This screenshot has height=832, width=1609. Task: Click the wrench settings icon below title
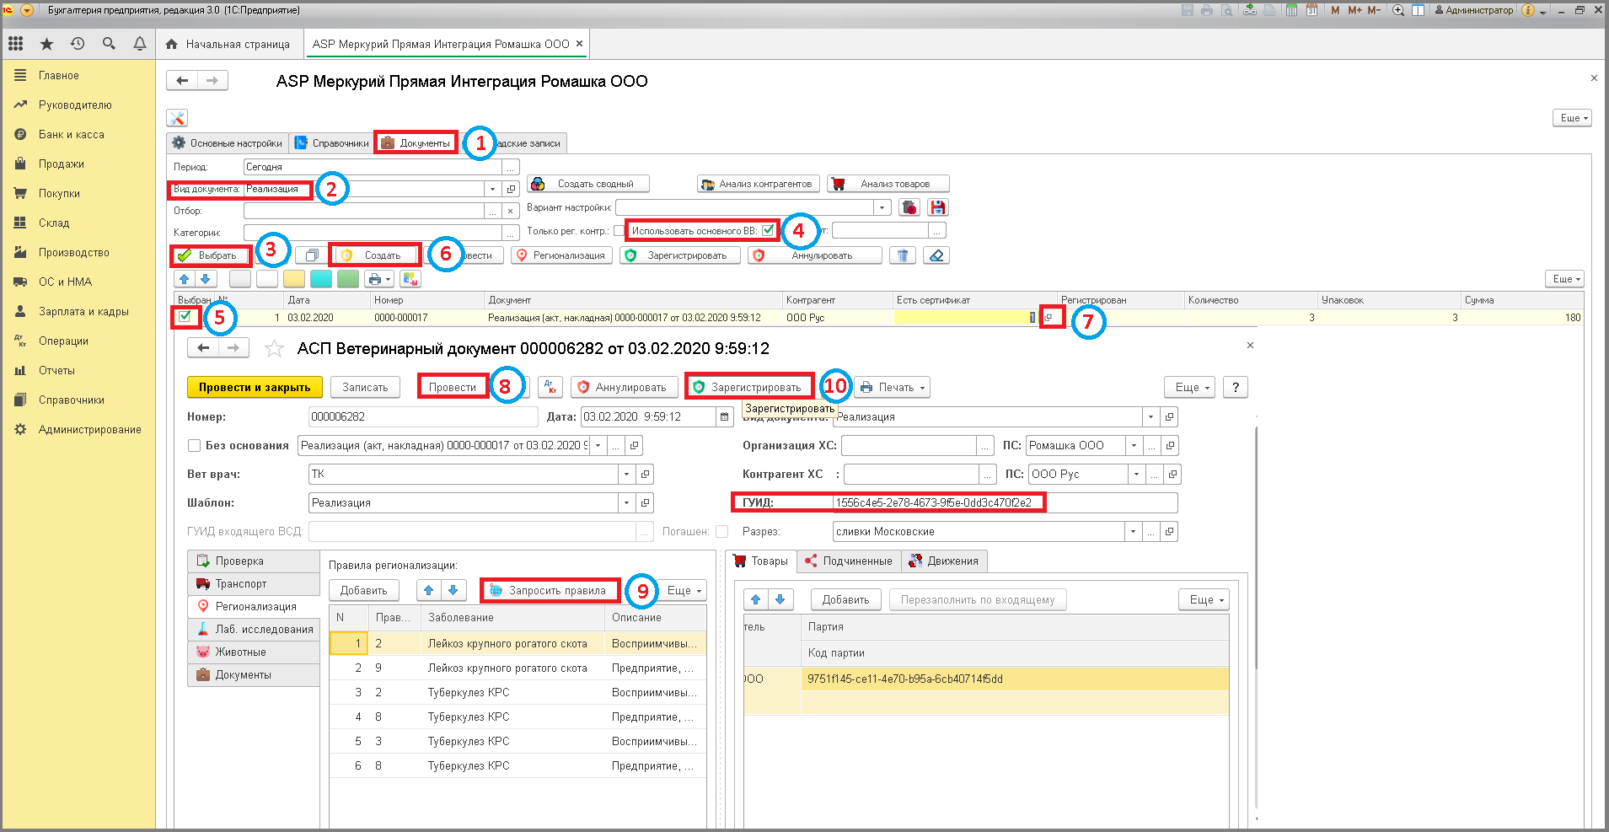177,118
